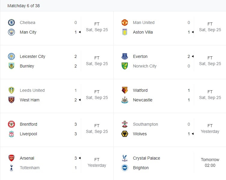This screenshot has height=180, width=226.
Task: Click the West Ham team name
Action: tap(29, 100)
